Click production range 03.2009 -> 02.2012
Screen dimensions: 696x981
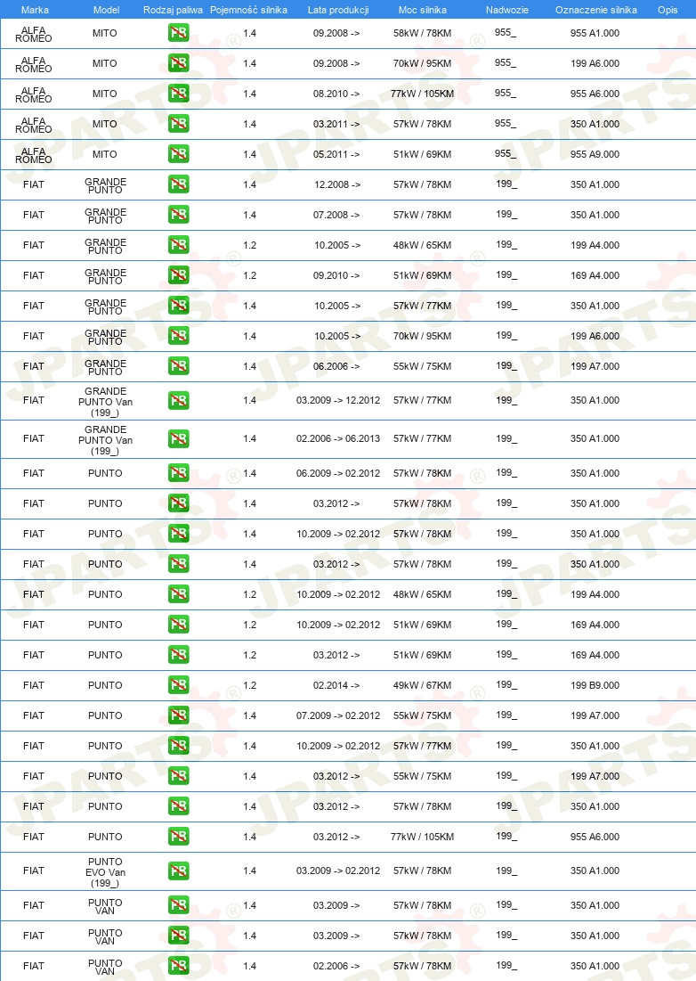(x=338, y=871)
